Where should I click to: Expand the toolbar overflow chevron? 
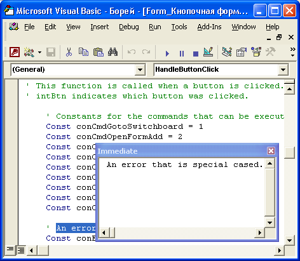pos(292,52)
